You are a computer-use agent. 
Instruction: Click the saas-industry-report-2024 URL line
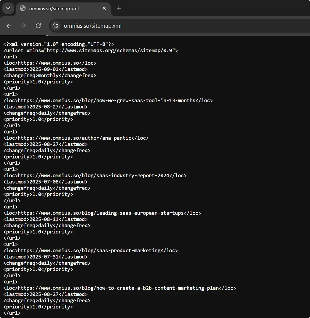click(x=95, y=176)
